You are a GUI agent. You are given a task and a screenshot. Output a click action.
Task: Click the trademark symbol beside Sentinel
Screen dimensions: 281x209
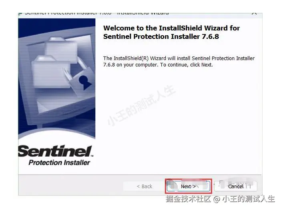pos(92,156)
